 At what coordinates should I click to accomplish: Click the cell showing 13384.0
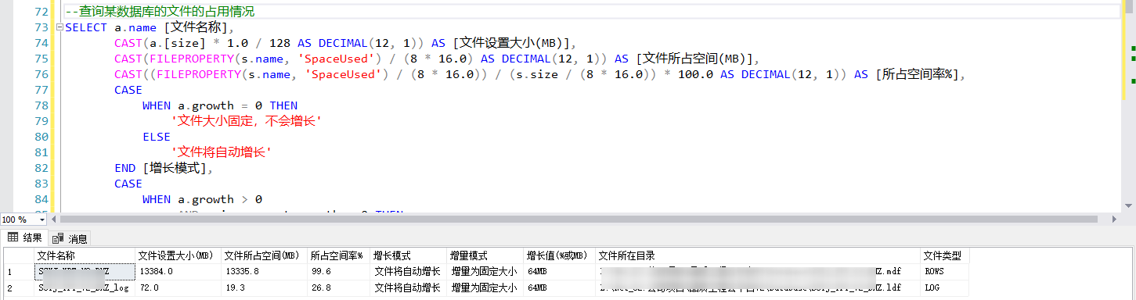click(178, 271)
